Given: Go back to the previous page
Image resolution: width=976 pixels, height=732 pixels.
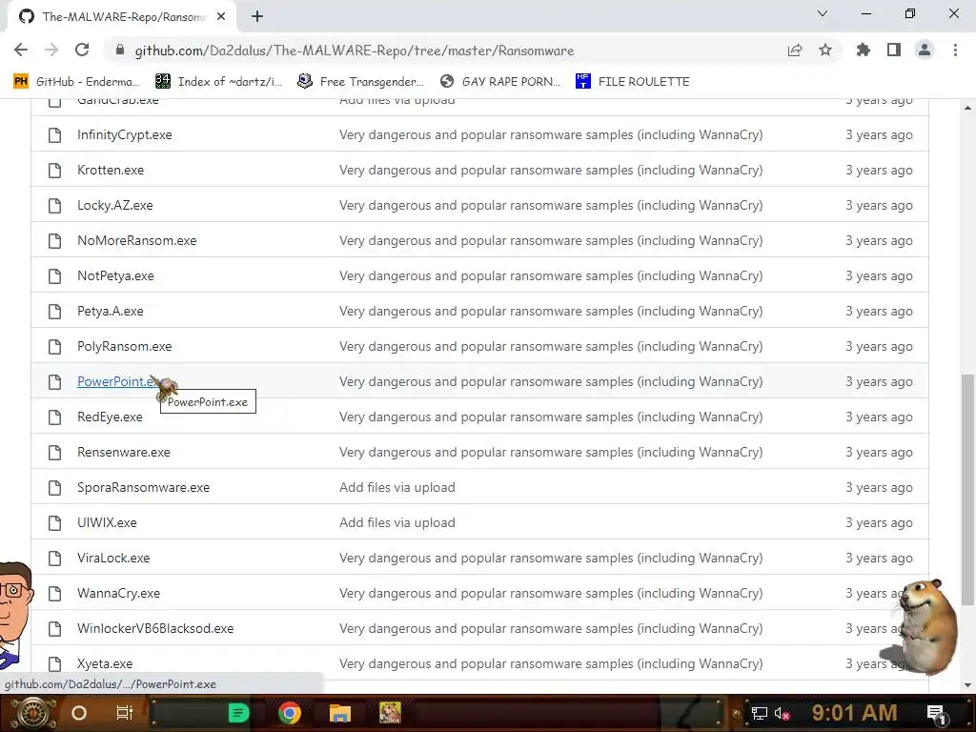Looking at the screenshot, I should [21, 50].
